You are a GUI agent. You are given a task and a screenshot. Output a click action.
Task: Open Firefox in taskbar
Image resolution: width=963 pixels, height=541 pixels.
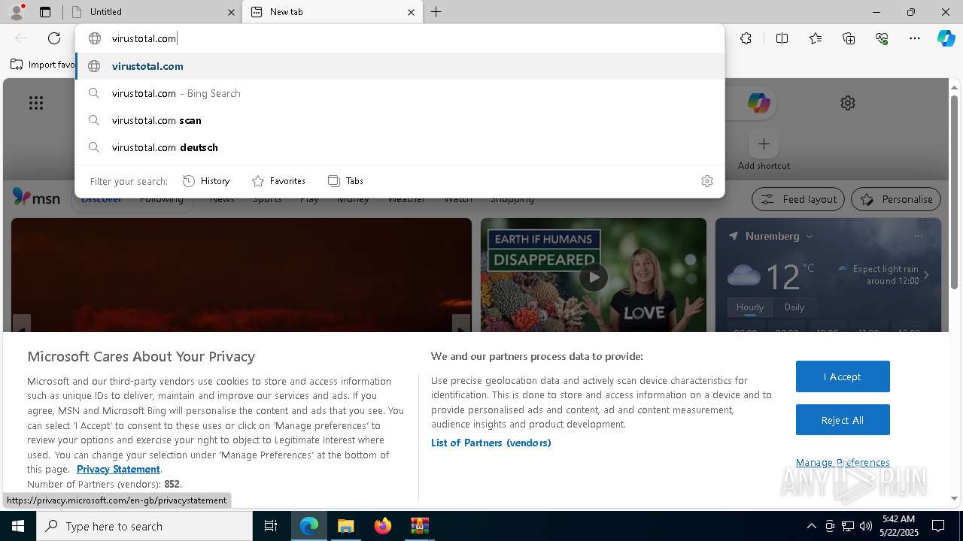(382, 526)
